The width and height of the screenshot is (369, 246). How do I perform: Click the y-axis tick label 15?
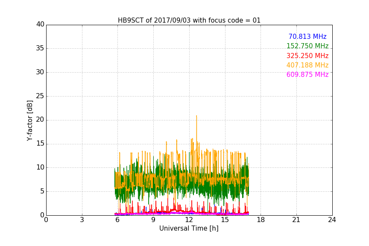pyautogui.click(x=40, y=143)
